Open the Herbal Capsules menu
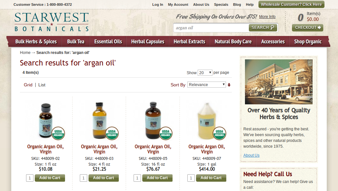The width and height of the screenshot is (338, 191). 148,41
